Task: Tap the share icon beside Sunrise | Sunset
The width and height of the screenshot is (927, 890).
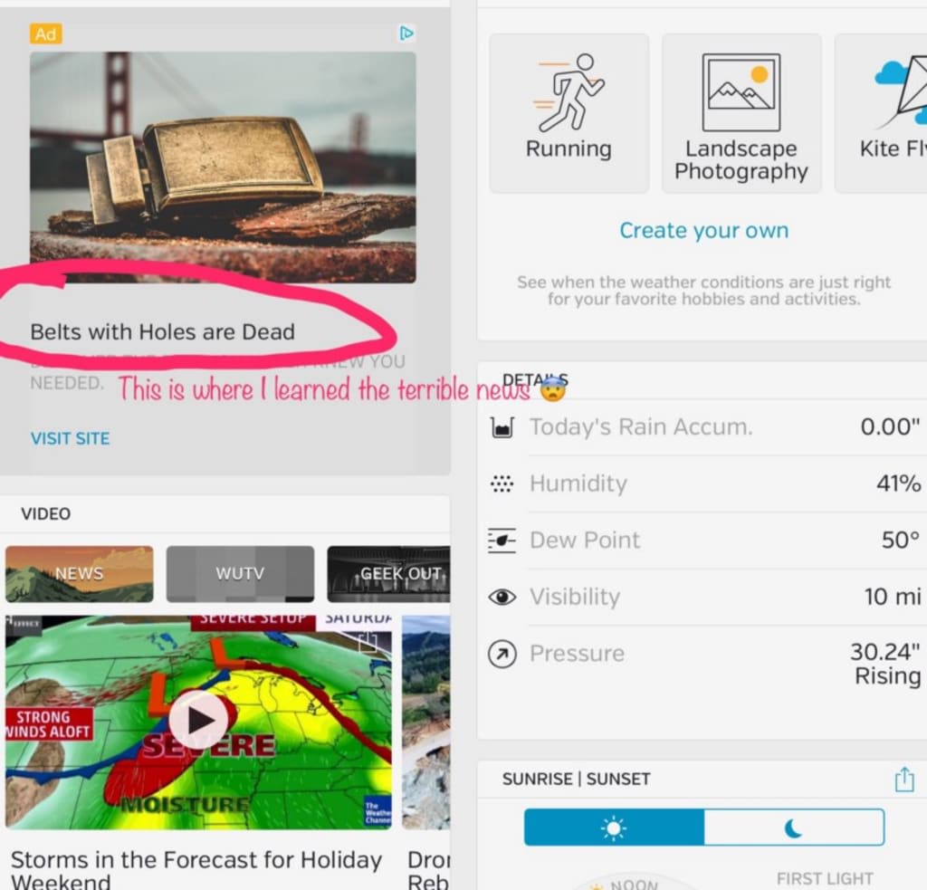Action: 904,780
